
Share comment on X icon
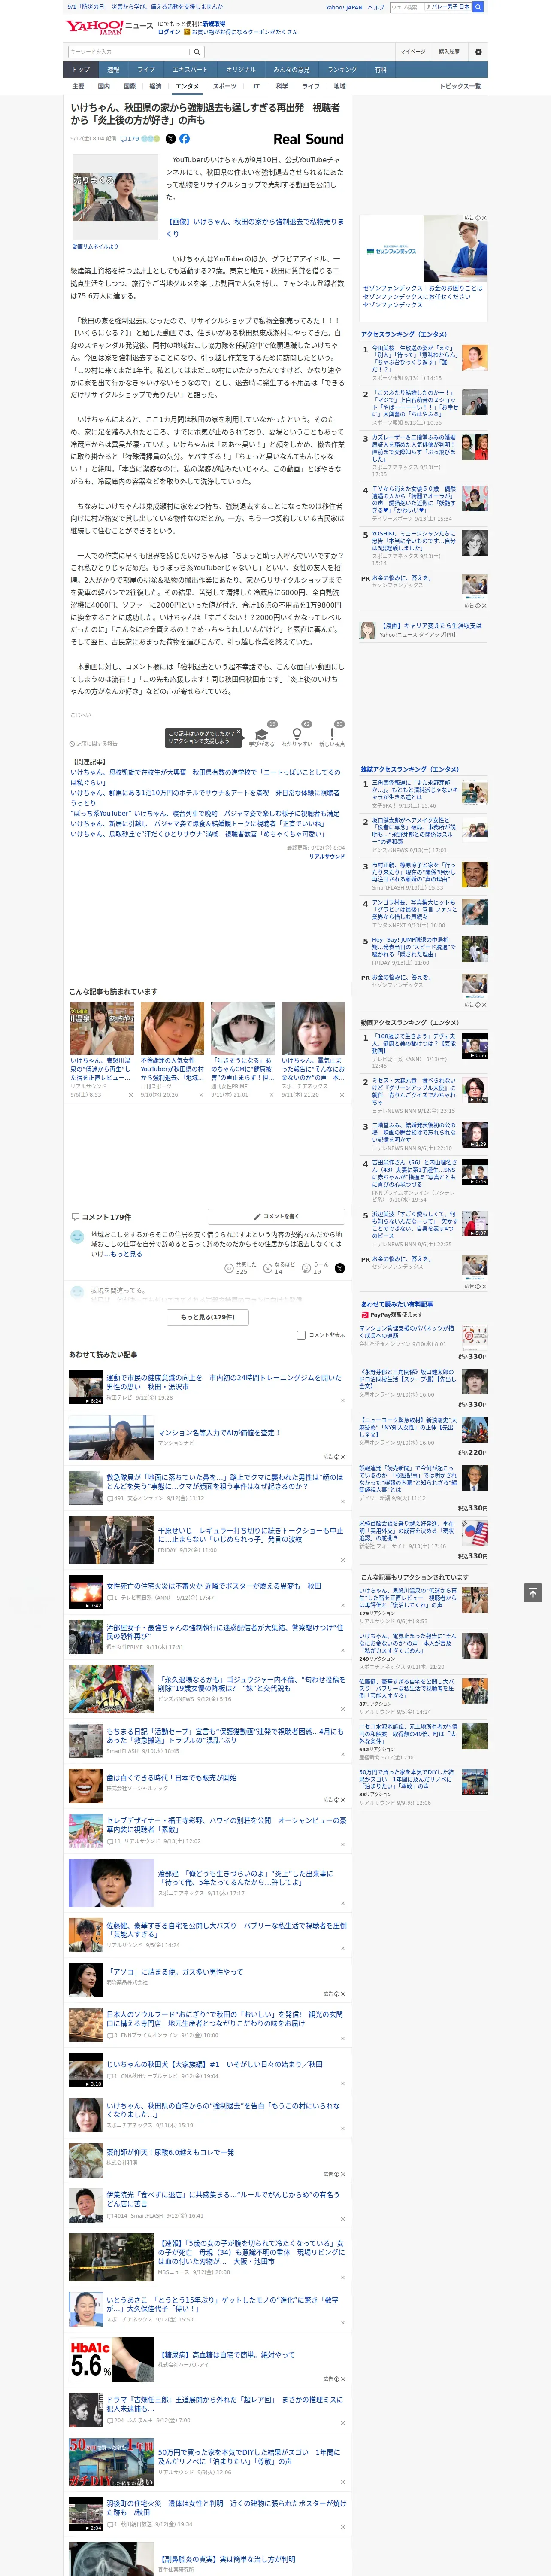point(340,1268)
